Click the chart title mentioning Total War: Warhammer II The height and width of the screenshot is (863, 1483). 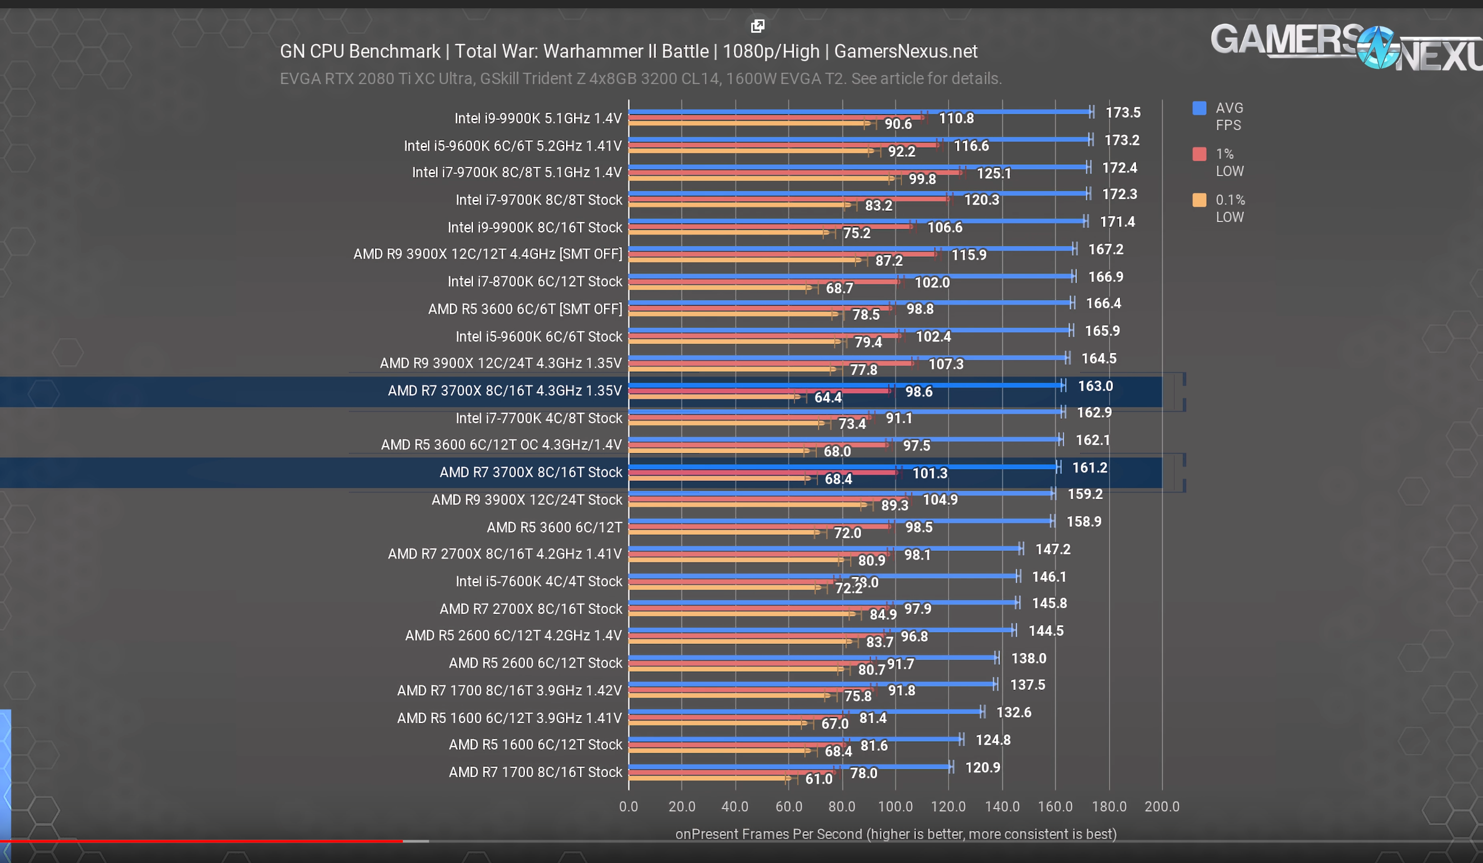coord(628,52)
